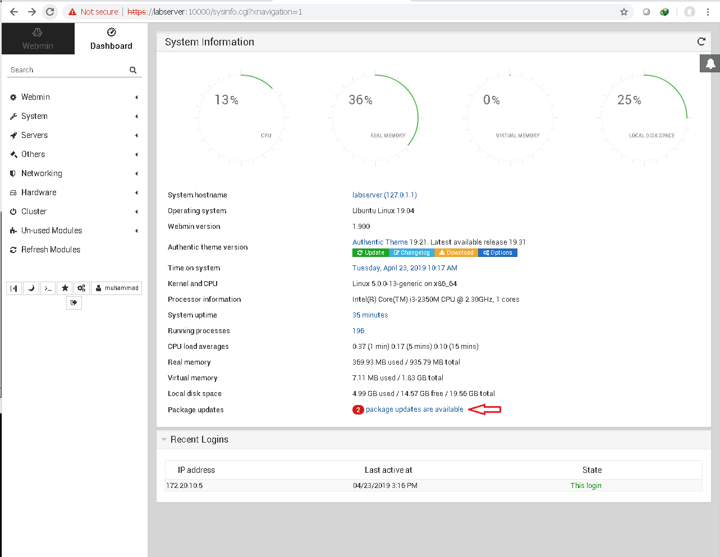
Task: Collapse the Recent Logins section triangle
Action: (164, 440)
